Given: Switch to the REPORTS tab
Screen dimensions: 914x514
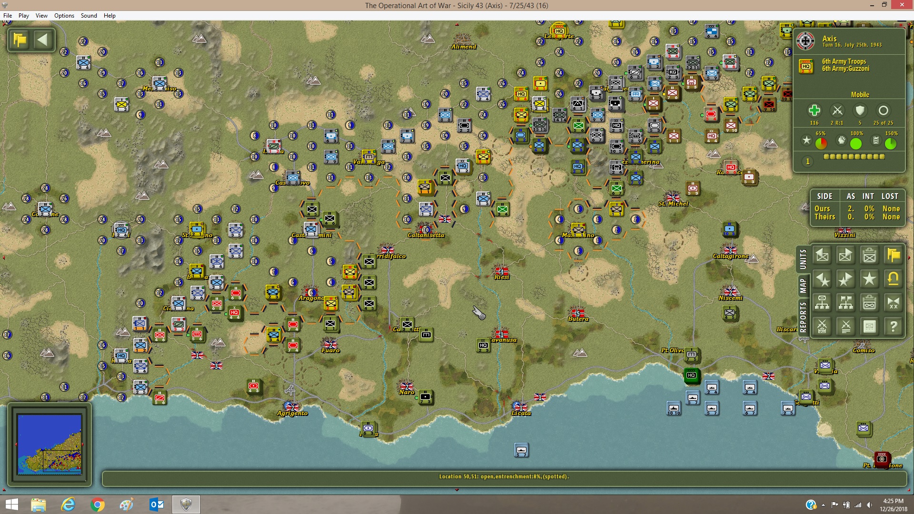Looking at the screenshot, I should [x=803, y=317].
